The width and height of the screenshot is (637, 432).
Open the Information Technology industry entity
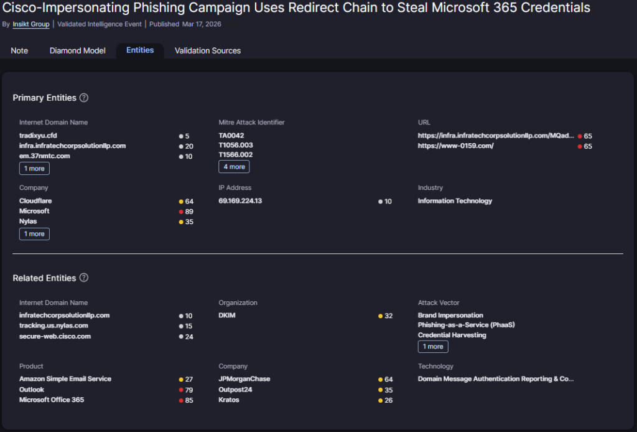pyautogui.click(x=455, y=201)
